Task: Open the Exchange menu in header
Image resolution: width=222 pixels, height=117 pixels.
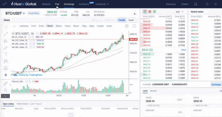Action: tap(69, 4)
